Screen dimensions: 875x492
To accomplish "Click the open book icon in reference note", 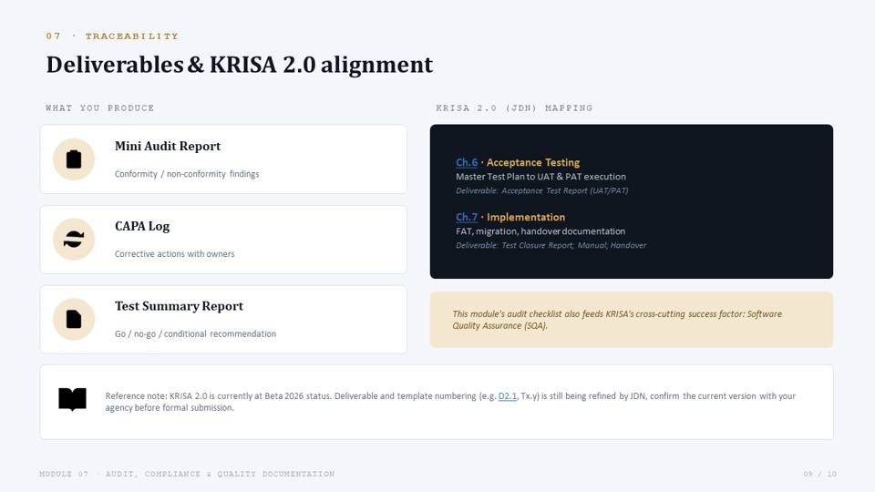I will (73, 399).
